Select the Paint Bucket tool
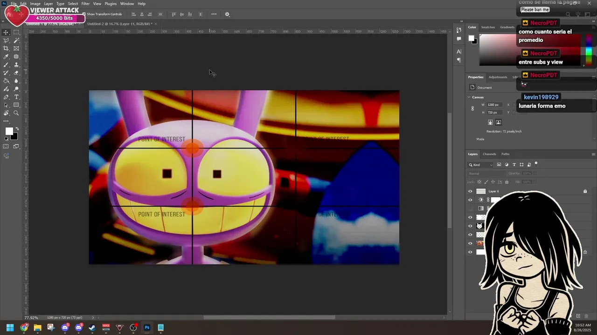 pos(6,81)
